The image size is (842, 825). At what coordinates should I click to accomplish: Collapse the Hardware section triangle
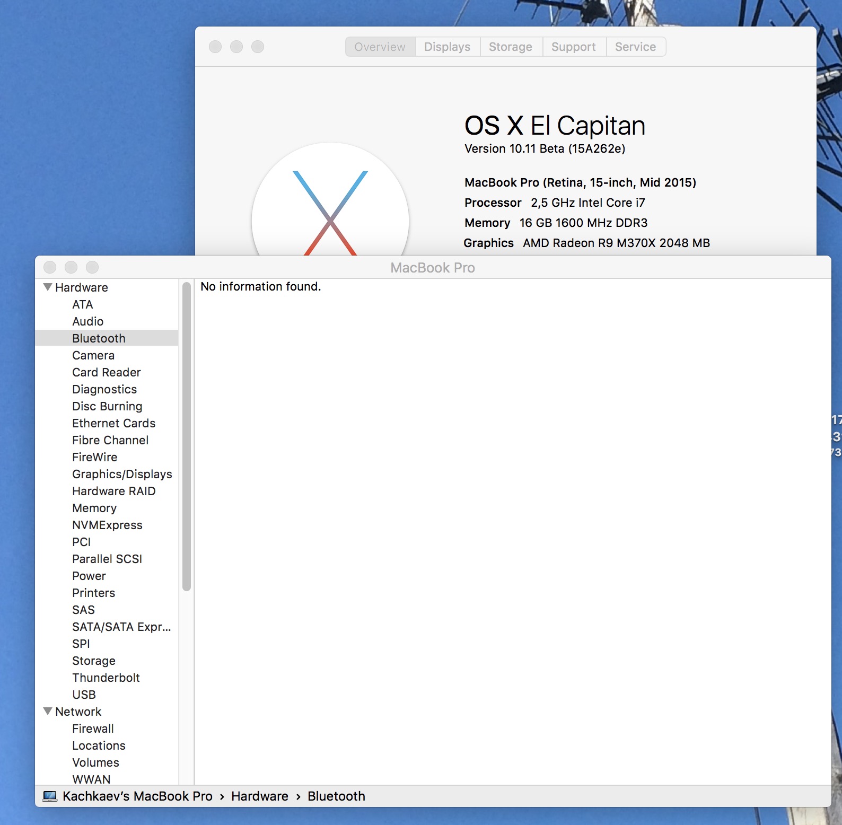point(48,287)
